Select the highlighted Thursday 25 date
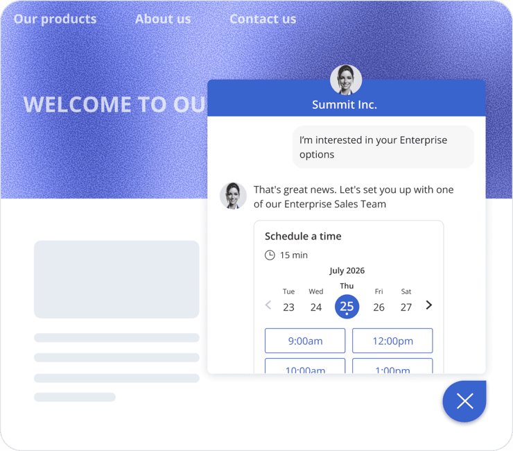This screenshot has width=513, height=451. (x=347, y=307)
